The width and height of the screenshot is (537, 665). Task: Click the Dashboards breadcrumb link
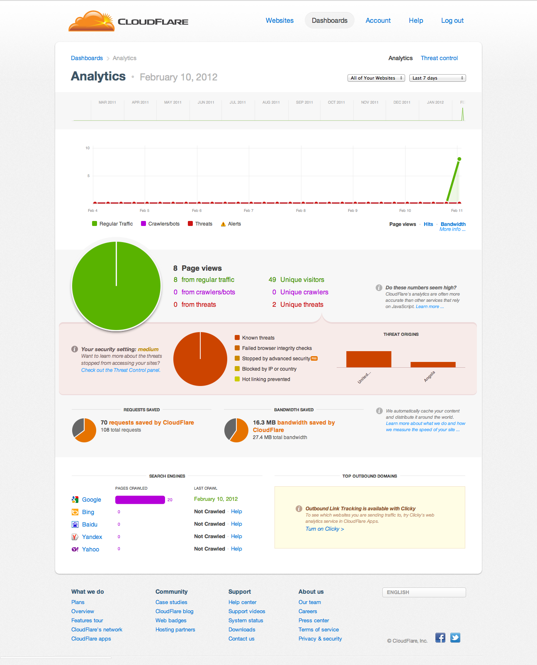pos(87,58)
